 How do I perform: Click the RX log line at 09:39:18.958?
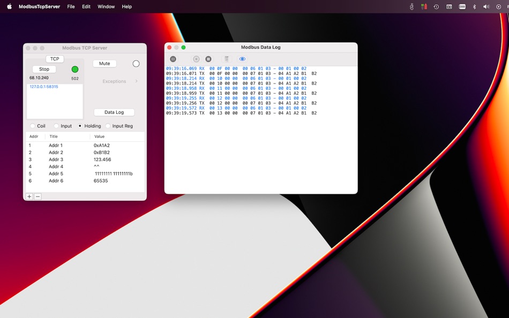point(236,88)
